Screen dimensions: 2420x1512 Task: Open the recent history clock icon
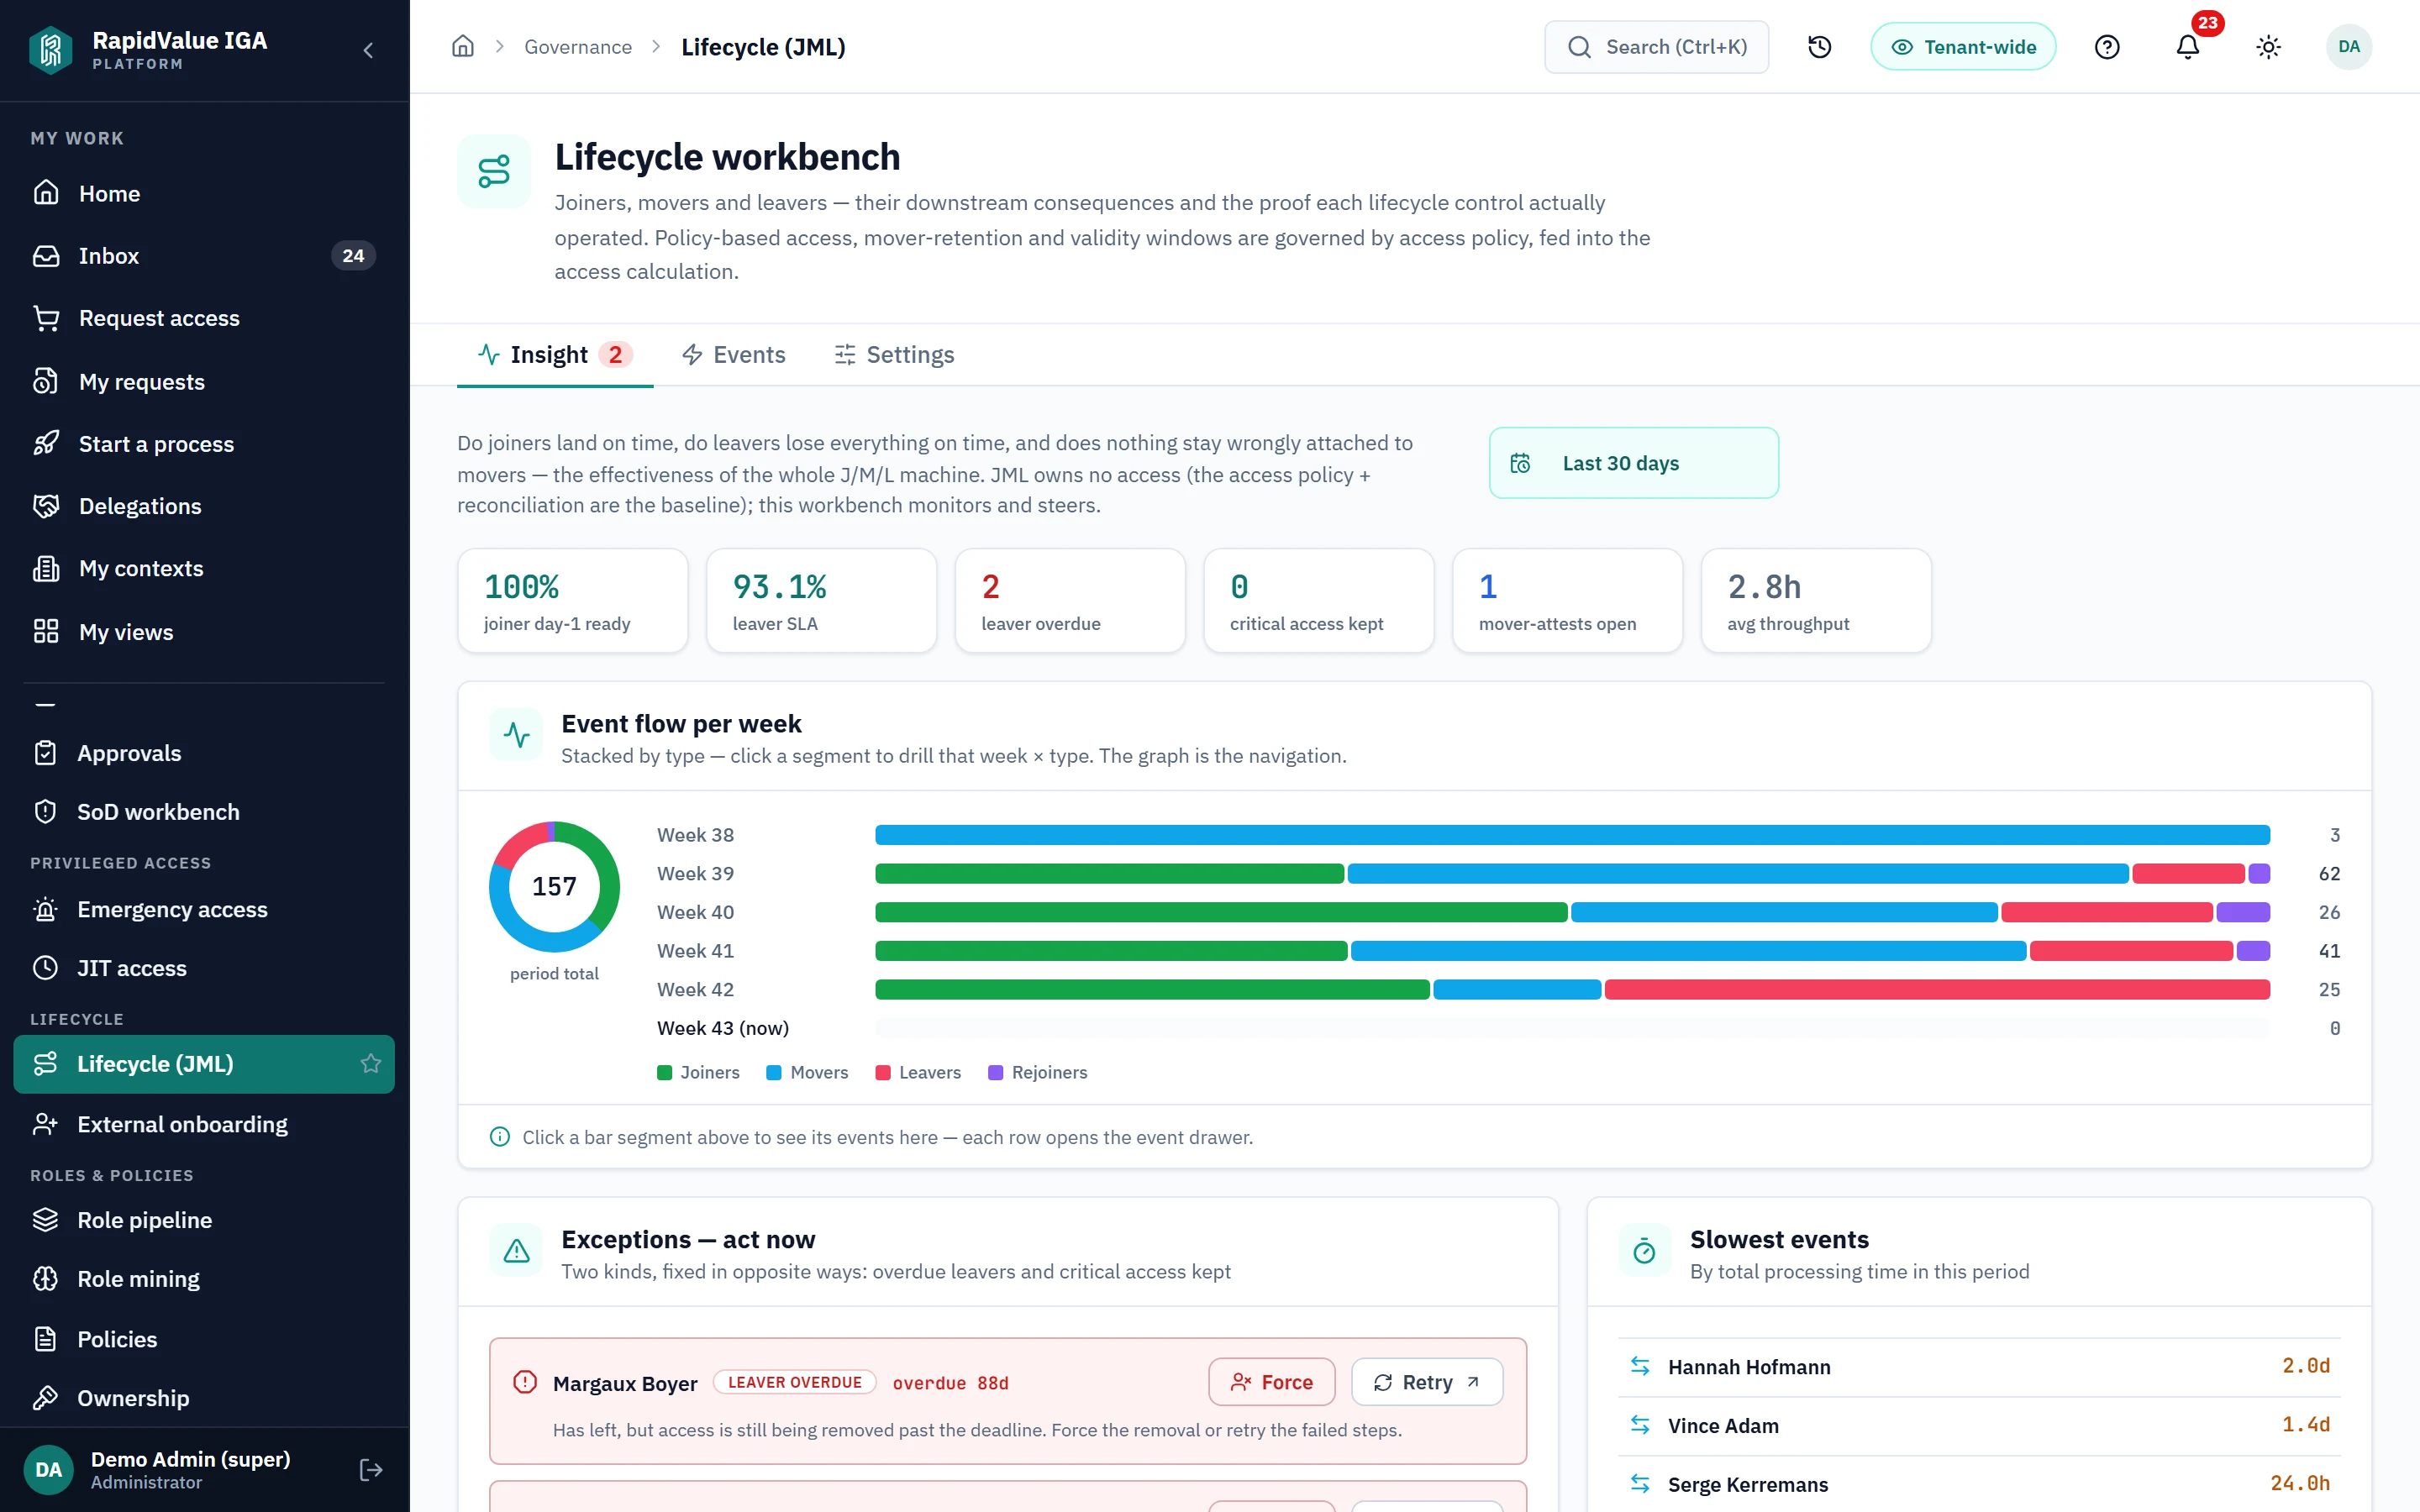[1819, 47]
